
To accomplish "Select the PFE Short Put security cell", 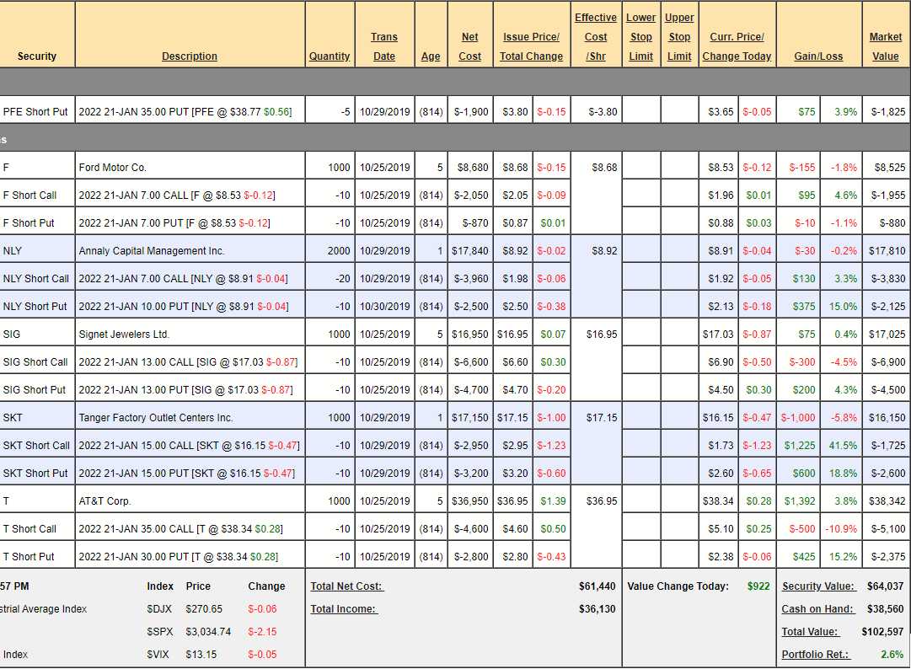I will tap(35, 111).
